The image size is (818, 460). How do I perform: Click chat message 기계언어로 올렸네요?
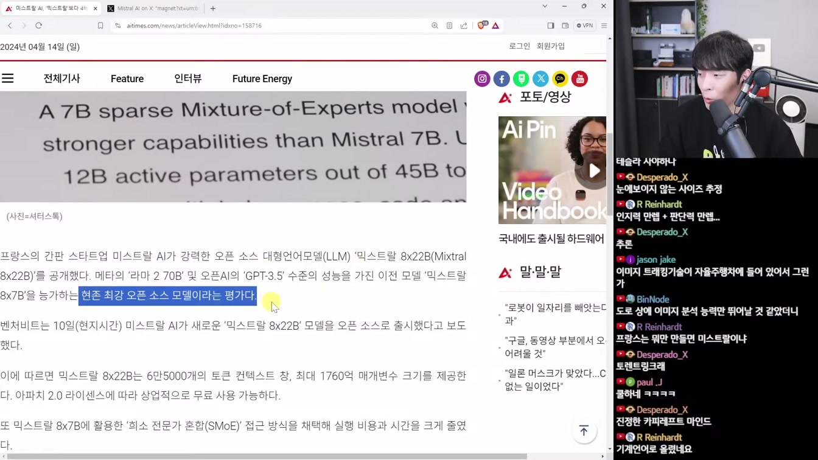click(x=654, y=449)
